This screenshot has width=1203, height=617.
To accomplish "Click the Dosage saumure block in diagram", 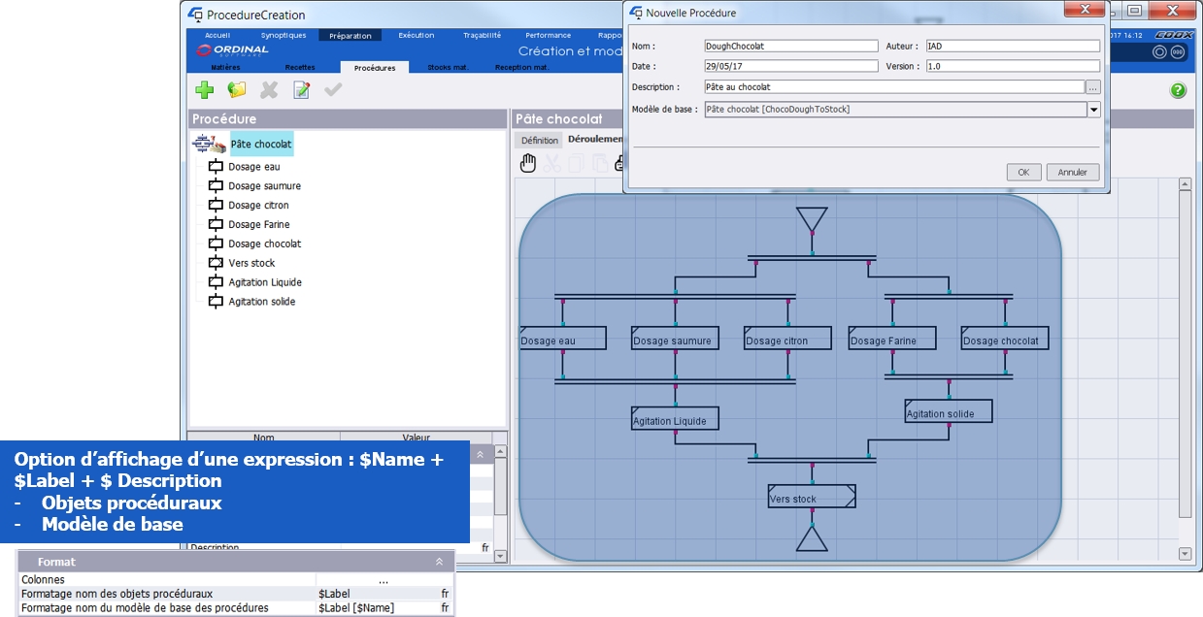I will 676,338.
